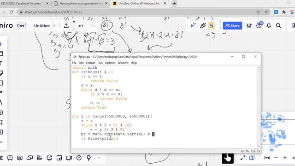Image resolution: width=295 pixels, height=166 pixels.
Task: Toggle the minimap view
Action: tap(252, 158)
